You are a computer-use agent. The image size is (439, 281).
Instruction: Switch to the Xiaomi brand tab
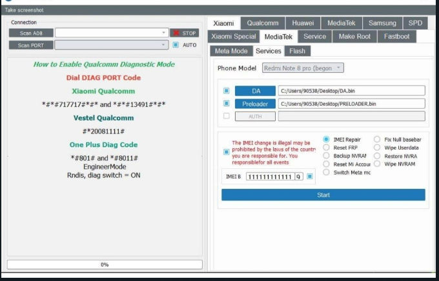(223, 23)
